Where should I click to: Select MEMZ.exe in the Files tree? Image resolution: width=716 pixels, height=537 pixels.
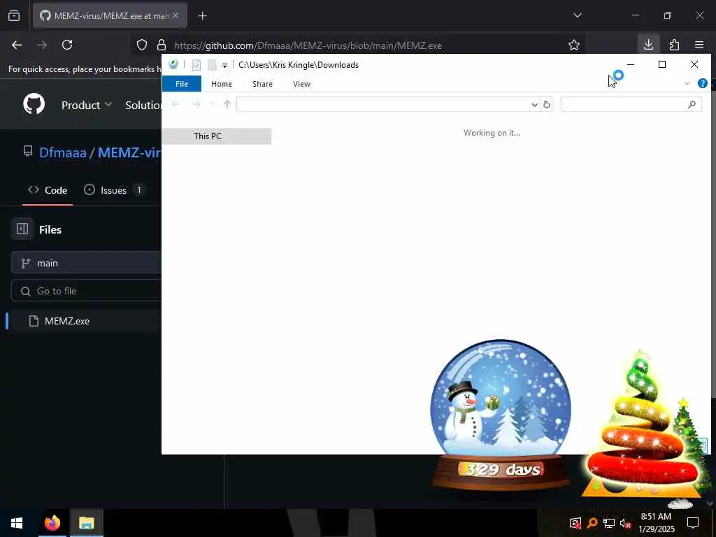[x=66, y=321]
